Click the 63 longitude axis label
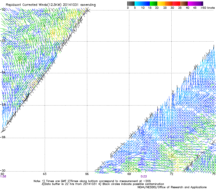 click(45, 174)
